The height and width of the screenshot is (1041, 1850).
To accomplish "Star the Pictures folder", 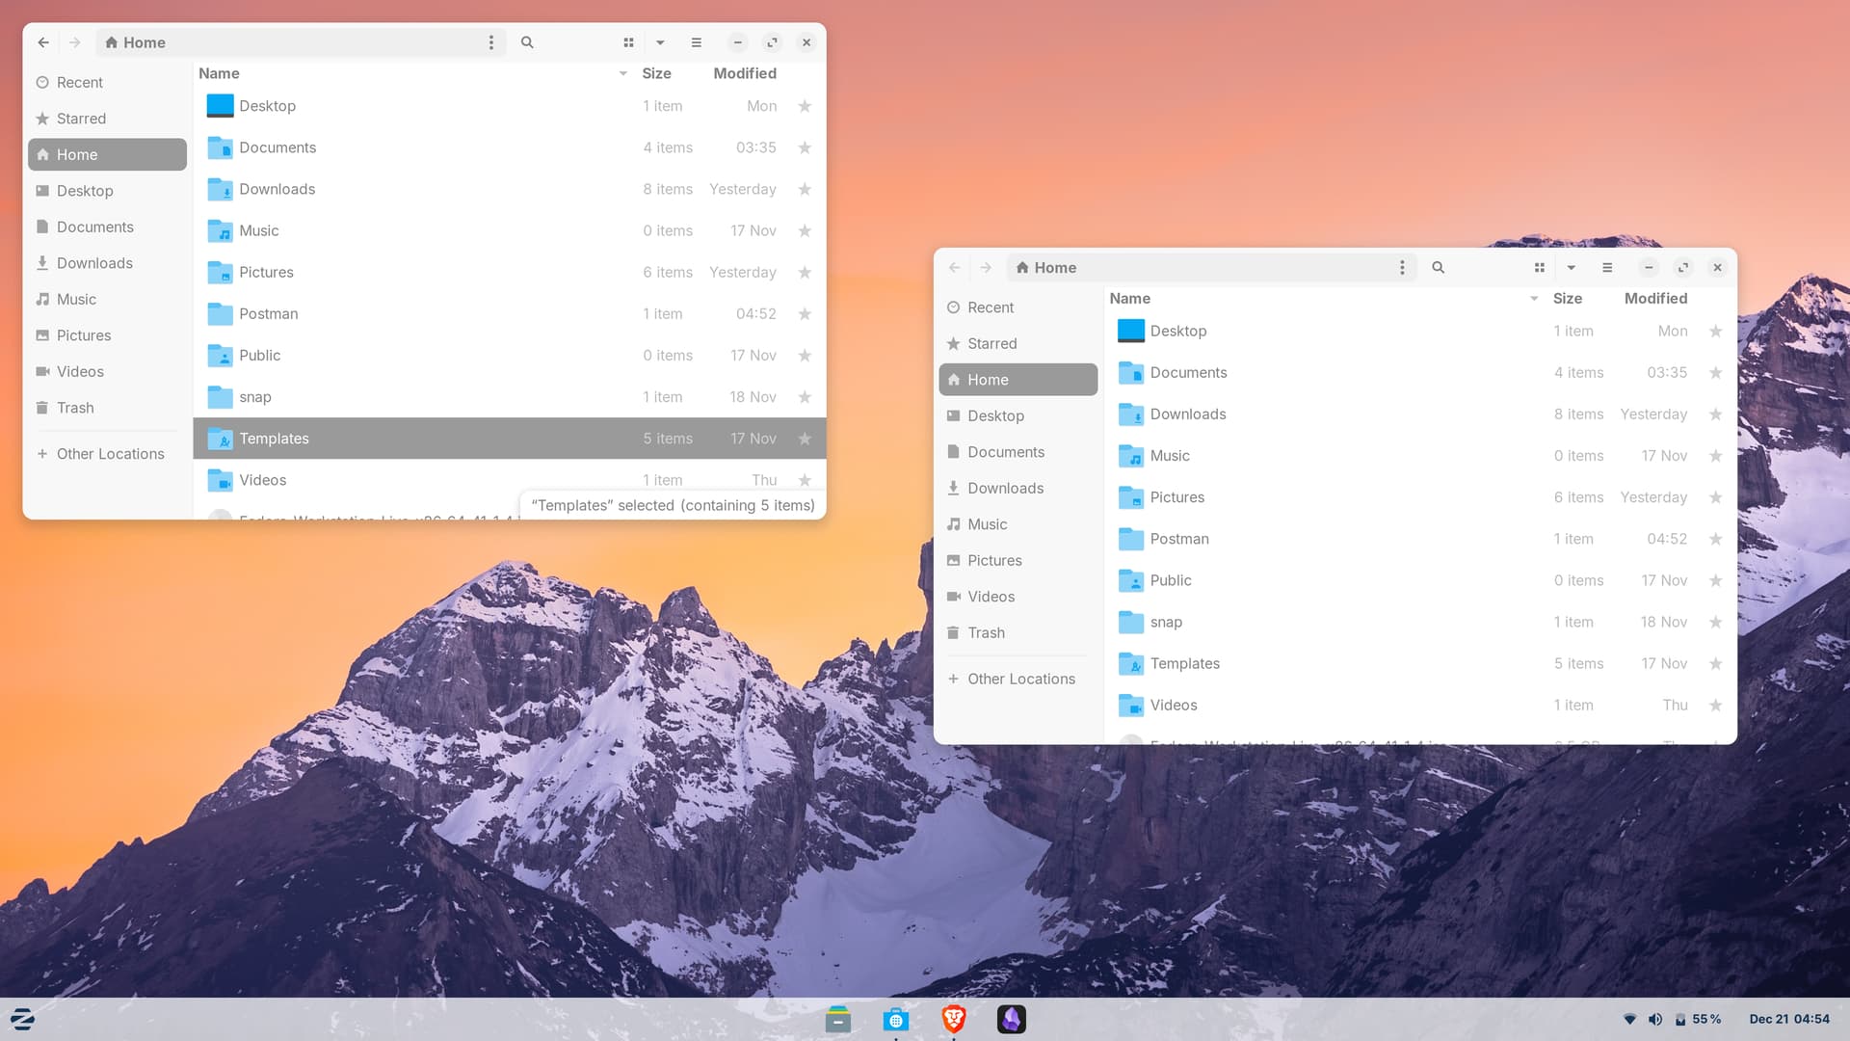I will [x=1716, y=497].
